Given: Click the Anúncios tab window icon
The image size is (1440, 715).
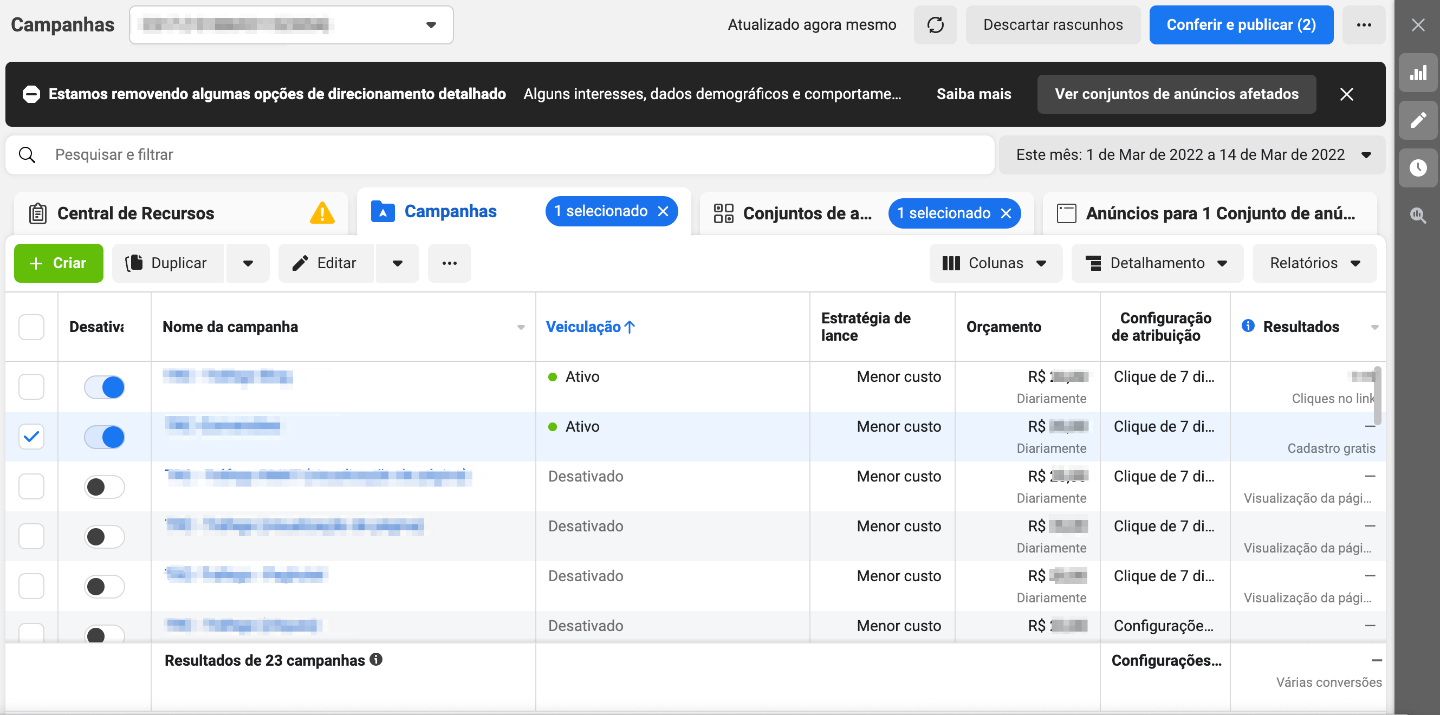Looking at the screenshot, I should pyautogui.click(x=1066, y=213).
